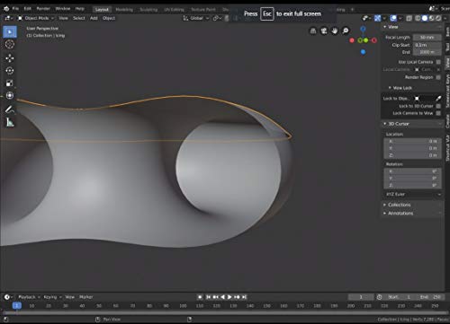Viewport: 450px width, 324px height.
Task: Jump to the timeline end frame
Action: pos(244,297)
